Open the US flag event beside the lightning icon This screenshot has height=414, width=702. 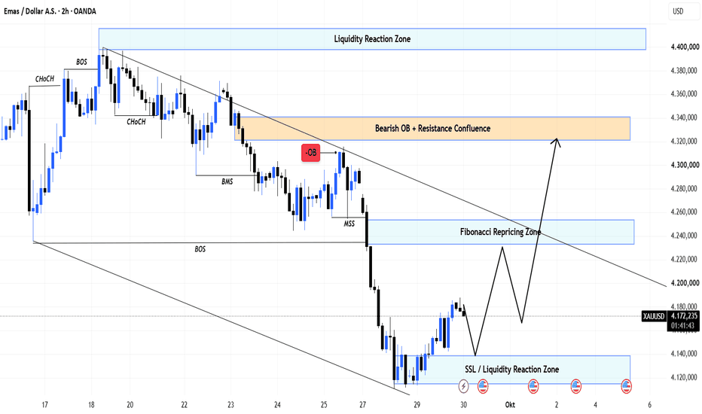pos(483,386)
